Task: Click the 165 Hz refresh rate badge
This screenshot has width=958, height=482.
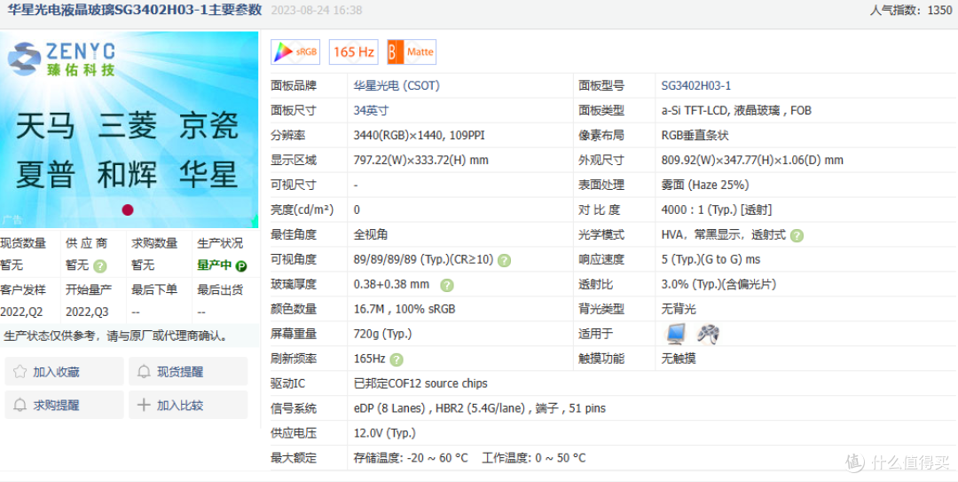Action: 353,52
